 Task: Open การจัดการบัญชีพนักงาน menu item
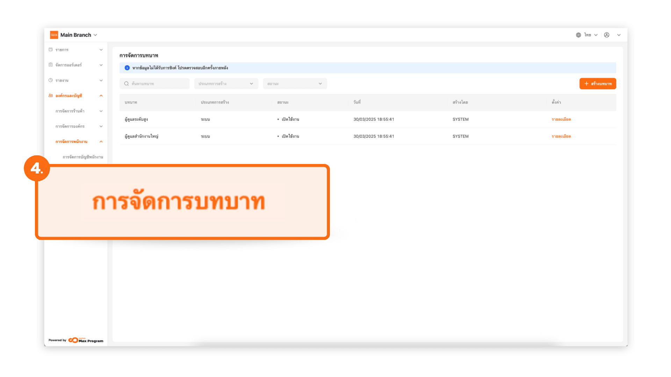click(x=83, y=157)
